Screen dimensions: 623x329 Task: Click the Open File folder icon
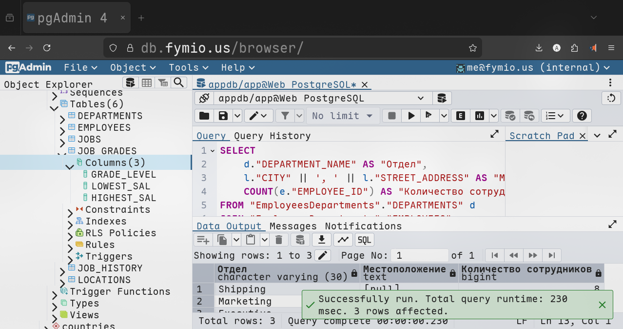(204, 116)
